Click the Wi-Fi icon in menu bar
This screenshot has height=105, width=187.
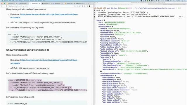156,1
